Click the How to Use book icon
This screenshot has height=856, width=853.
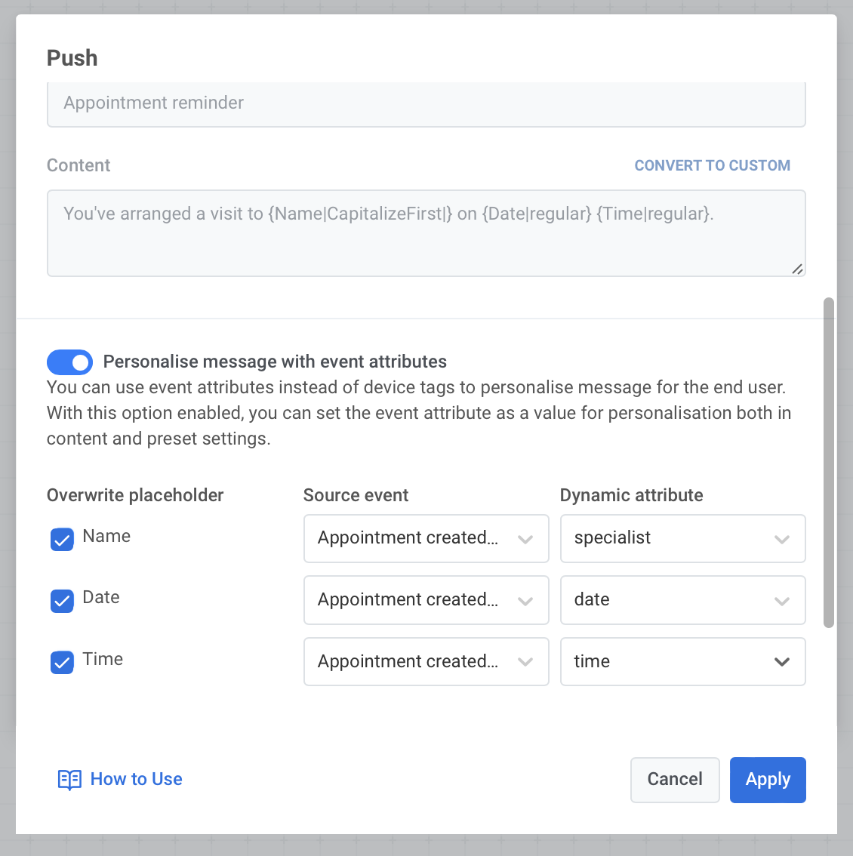pyautogui.click(x=69, y=780)
